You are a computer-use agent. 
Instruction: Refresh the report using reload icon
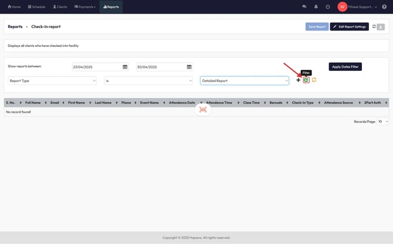coord(374,26)
